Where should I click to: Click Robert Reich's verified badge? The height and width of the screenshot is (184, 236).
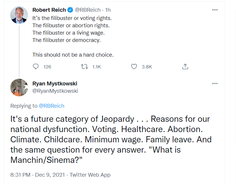pos(70,10)
